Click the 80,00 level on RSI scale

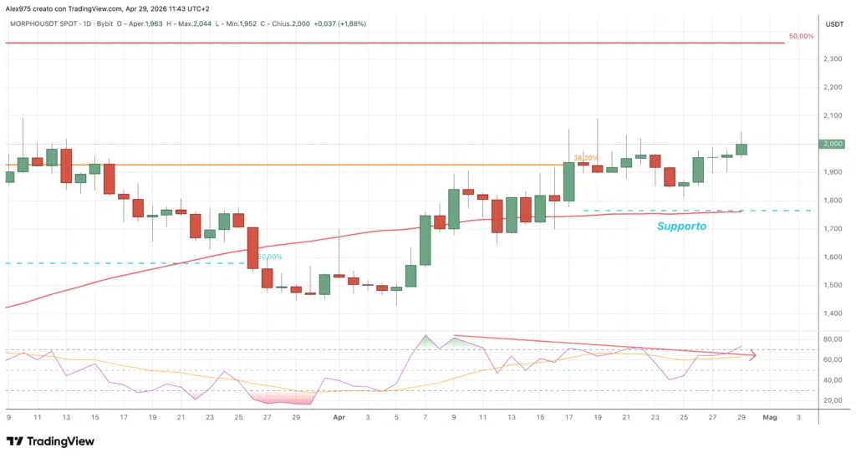click(x=832, y=339)
